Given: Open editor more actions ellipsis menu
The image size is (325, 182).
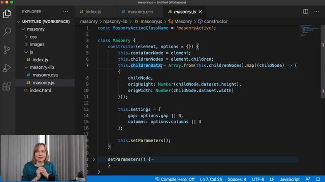Looking at the screenshot, I should click(x=317, y=12).
